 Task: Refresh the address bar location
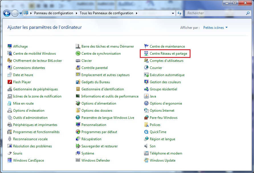(x=179, y=13)
